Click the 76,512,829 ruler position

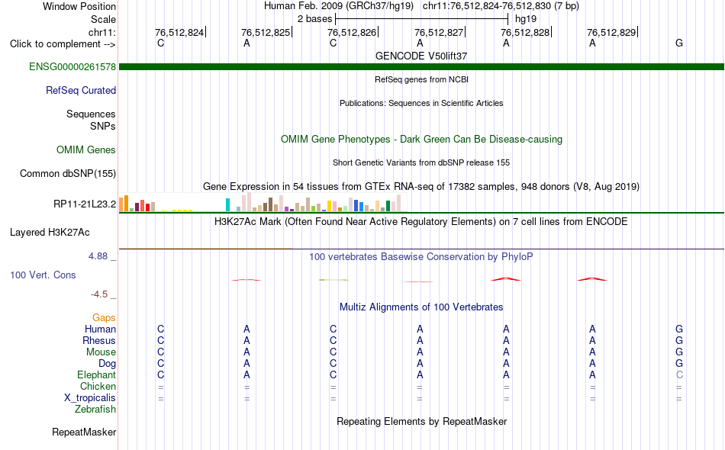(611, 32)
